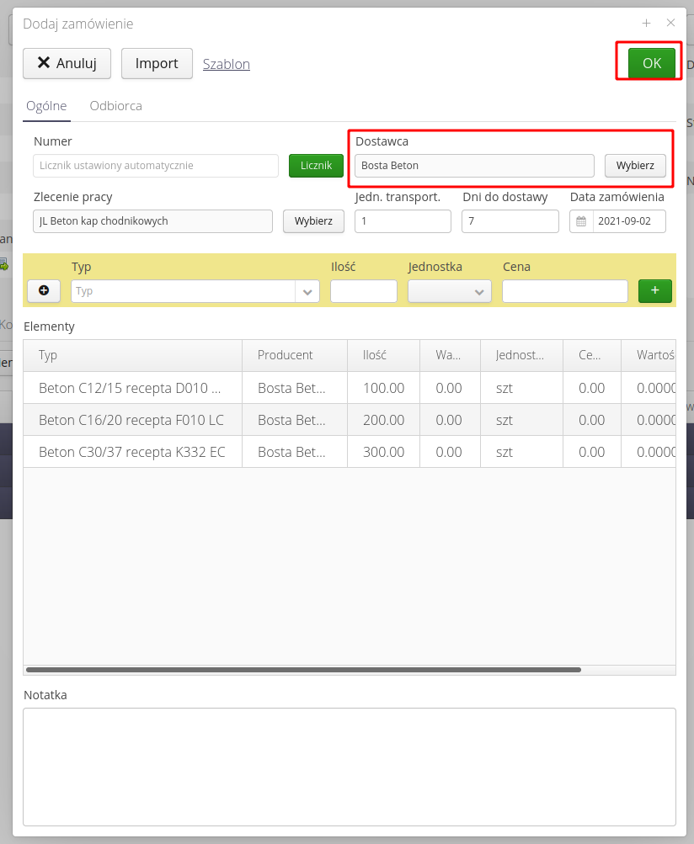Click Wybierz beside Zlecenie pracy field
Image resolution: width=694 pixels, height=844 pixels.
[x=313, y=221]
